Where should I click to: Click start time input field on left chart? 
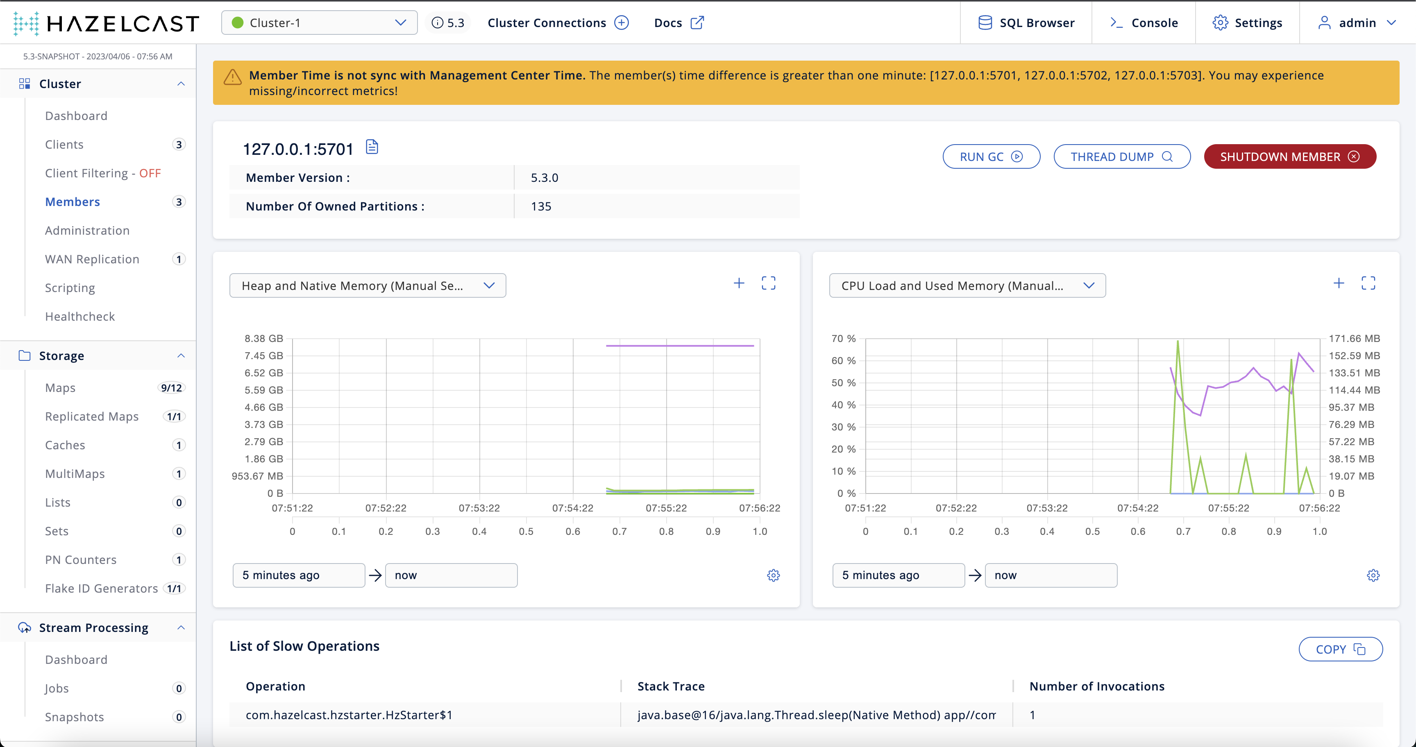pyautogui.click(x=298, y=575)
